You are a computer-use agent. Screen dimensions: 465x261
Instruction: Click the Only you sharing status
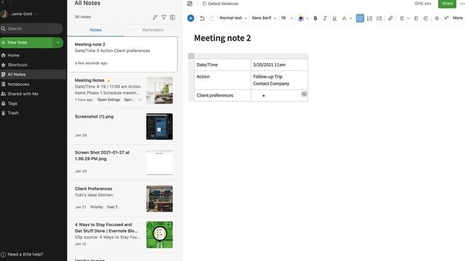coord(423,4)
